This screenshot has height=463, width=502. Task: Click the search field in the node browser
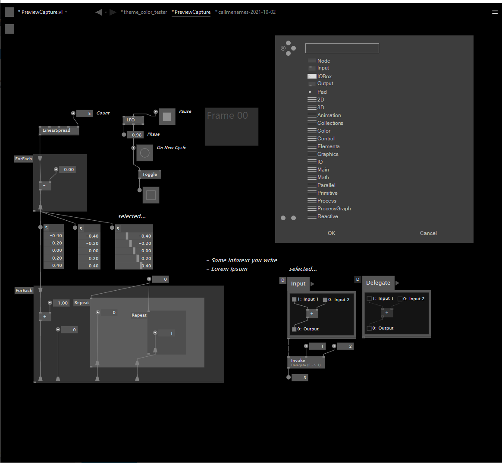point(342,48)
